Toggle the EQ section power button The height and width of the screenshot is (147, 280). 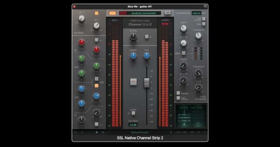point(97,85)
